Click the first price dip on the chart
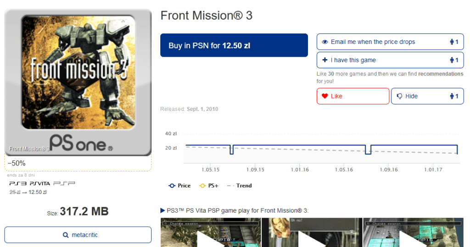This screenshot has width=470, height=247. pos(231,150)
